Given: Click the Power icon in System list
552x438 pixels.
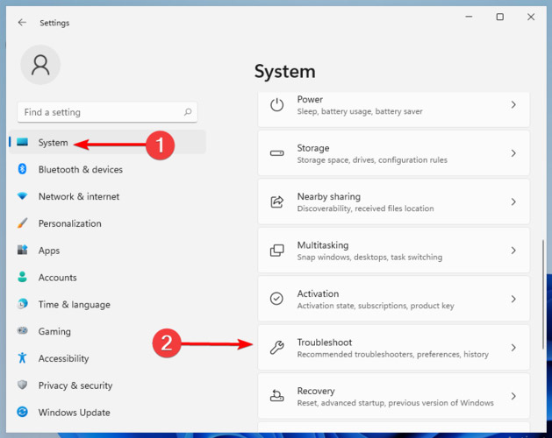Looking at the screenshot, I should pos(277,105).
